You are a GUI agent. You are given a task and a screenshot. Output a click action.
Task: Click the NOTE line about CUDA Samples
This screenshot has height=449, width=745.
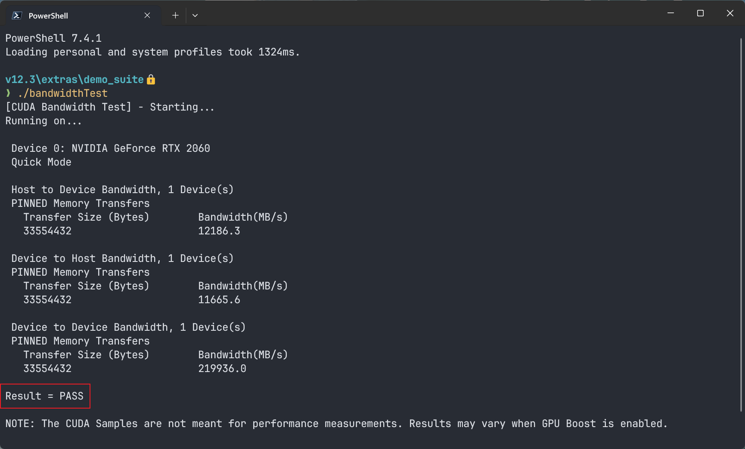(x=336, y=424)
